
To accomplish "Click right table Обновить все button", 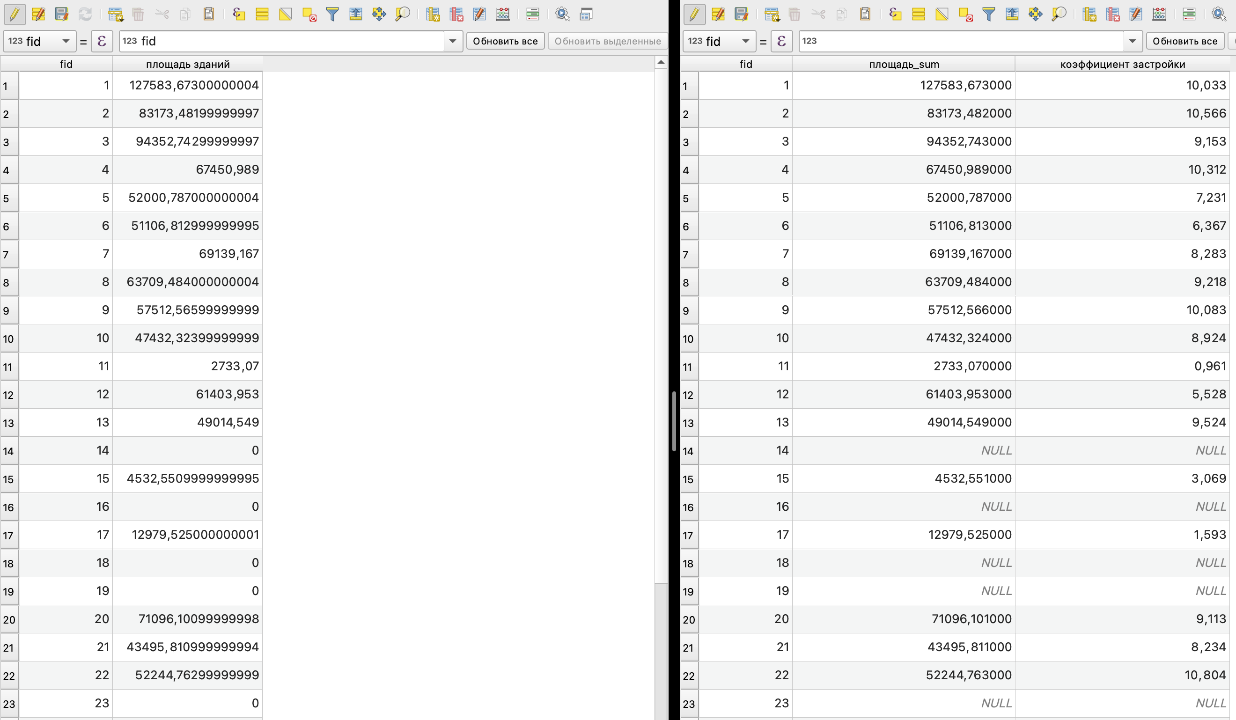I will click(1184, 41).
